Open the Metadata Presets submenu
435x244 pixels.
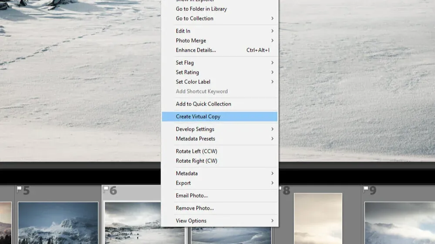(x=219, y=139)
